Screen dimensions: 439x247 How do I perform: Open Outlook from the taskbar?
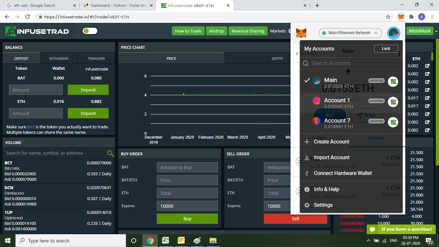click(181, 241)
